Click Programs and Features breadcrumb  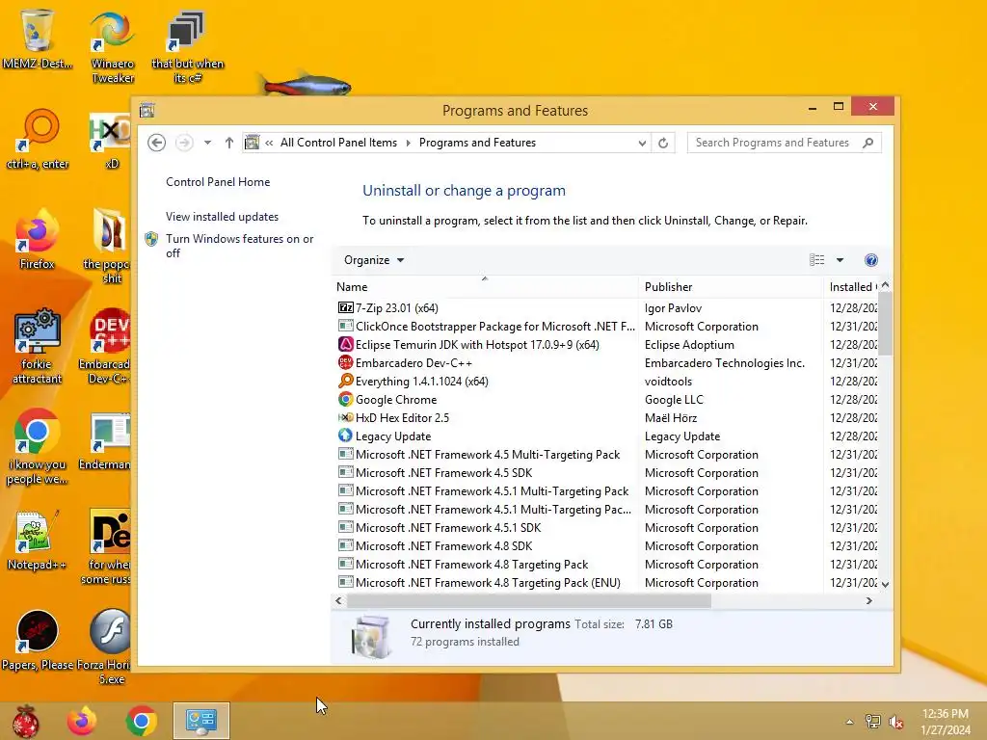click(x=477, y=143)
